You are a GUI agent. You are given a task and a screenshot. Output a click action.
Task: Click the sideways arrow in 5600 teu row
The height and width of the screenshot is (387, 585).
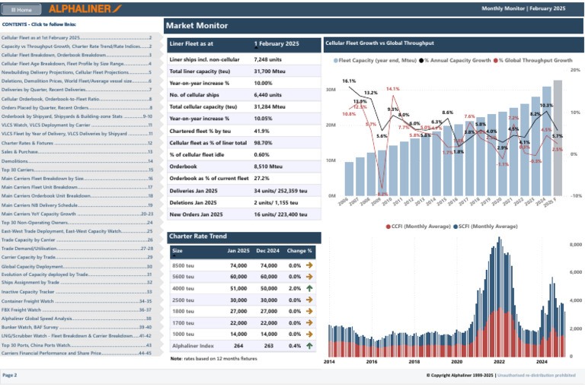309,277
